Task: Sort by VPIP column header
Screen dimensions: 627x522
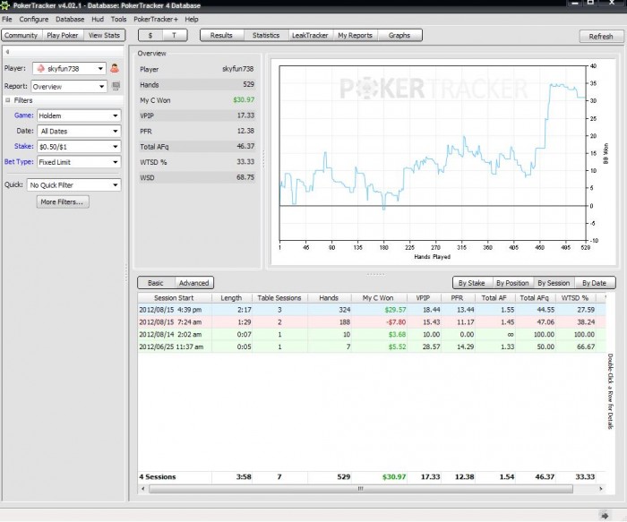Action: click(x=423, y=298)
